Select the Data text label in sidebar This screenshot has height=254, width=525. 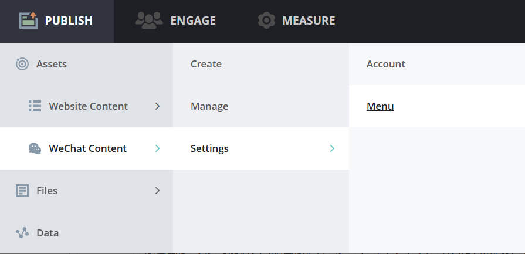tap(48, 233)
